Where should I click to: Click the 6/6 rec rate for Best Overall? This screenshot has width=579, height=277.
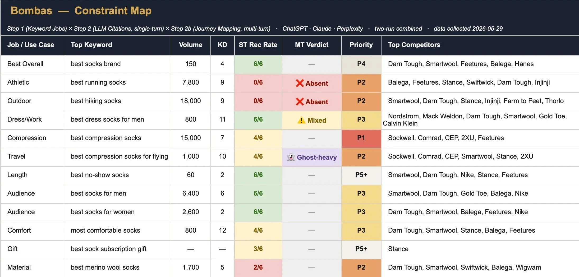click(x=258, y=64)
